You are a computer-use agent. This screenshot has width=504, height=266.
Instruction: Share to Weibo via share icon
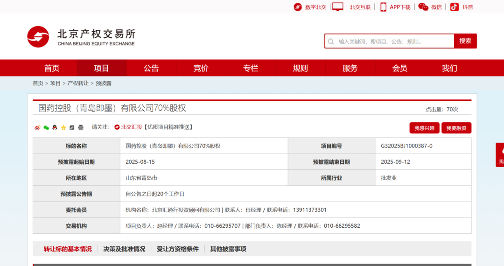[37, 127]
